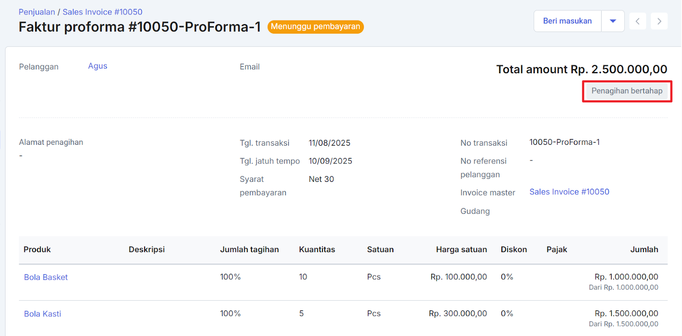This screenshot has width=682, height=336.
Task: Go to the next invoice using right chevron
Action: point(659,21)
